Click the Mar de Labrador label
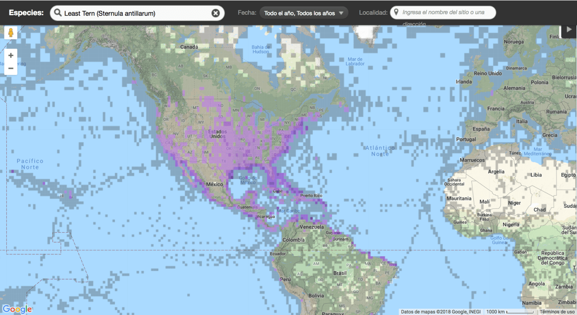 (x=355, y=62)
